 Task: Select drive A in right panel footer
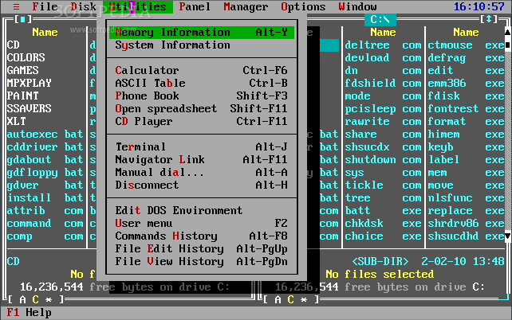pyautogui.click(x=278, y=299)
